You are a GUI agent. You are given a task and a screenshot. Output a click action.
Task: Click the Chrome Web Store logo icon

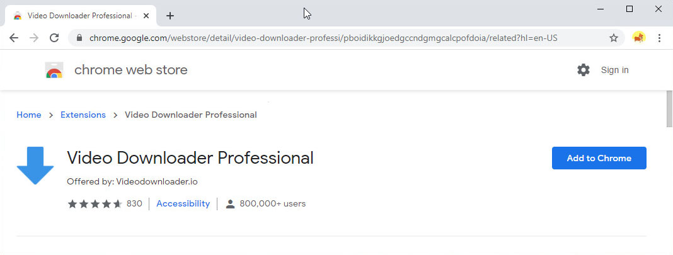[x=54, y=70]
